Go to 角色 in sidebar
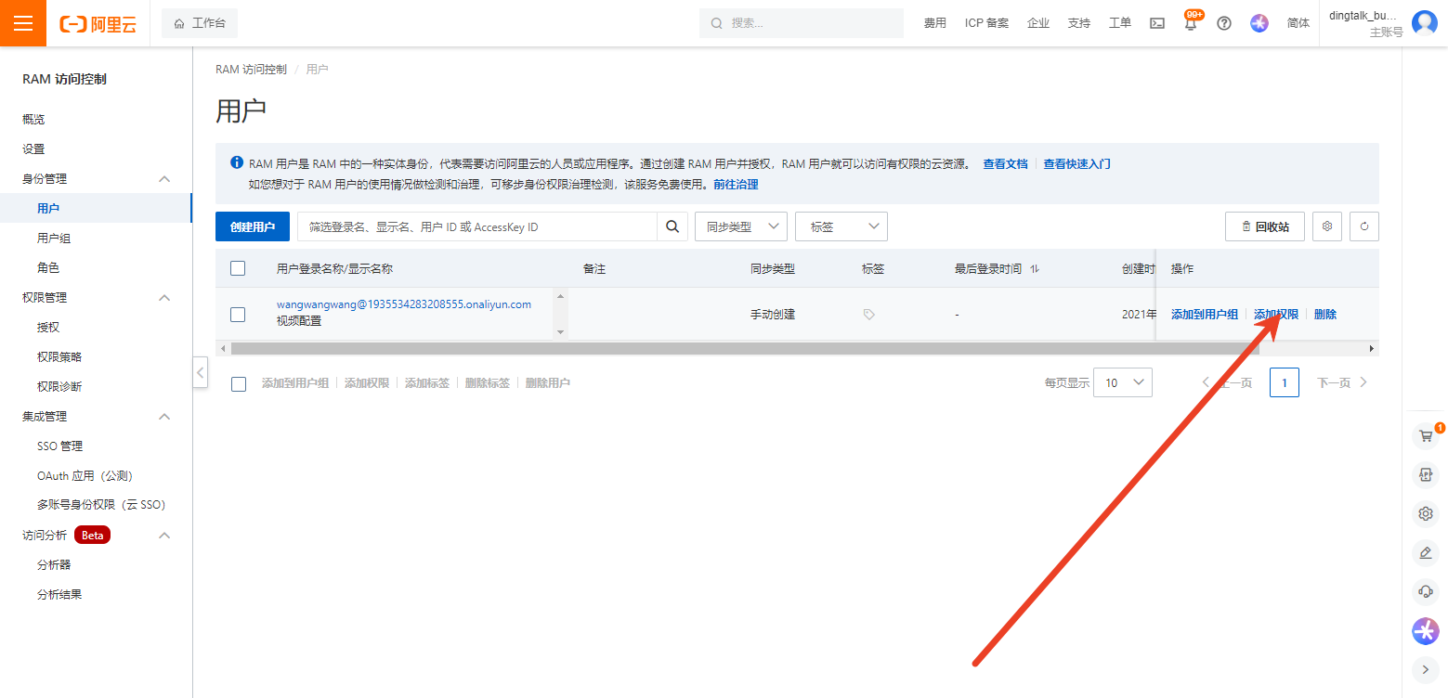1448x698 pixels. pos(48,268)
